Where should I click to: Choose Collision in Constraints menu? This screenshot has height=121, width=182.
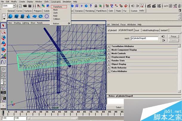[x=56, y=19]
